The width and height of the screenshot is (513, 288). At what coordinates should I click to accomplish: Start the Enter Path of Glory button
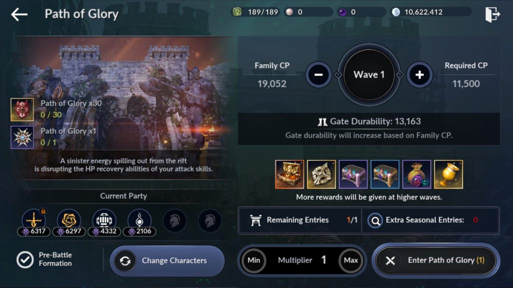(x=436, y=260)
